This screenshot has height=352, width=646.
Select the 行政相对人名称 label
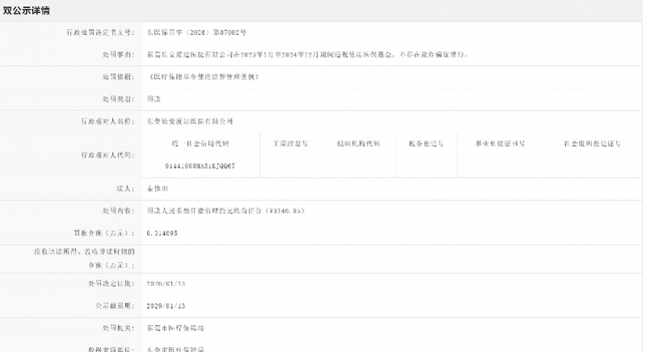(x=107, y=121)
